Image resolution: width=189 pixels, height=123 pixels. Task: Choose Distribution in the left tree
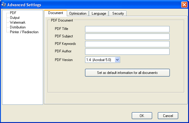(18, 27)
